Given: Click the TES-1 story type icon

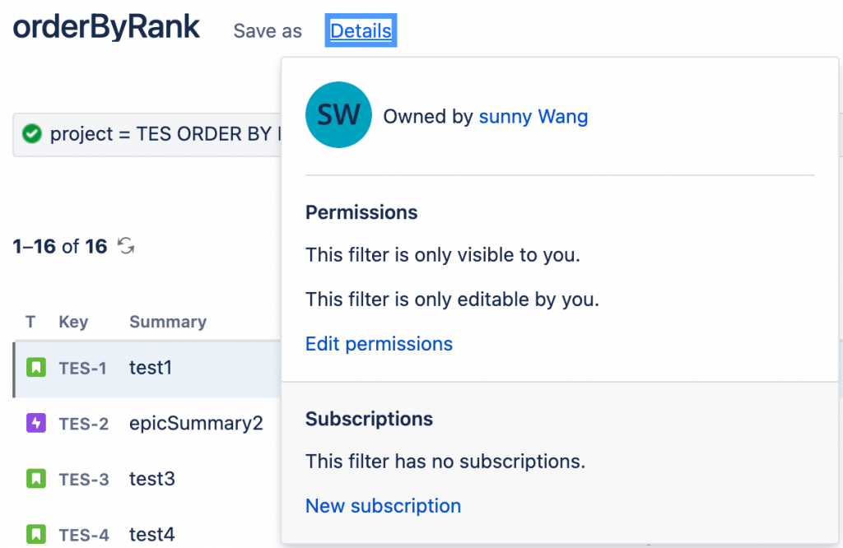Looking at the screenshot, I should (x=35, y=368).
